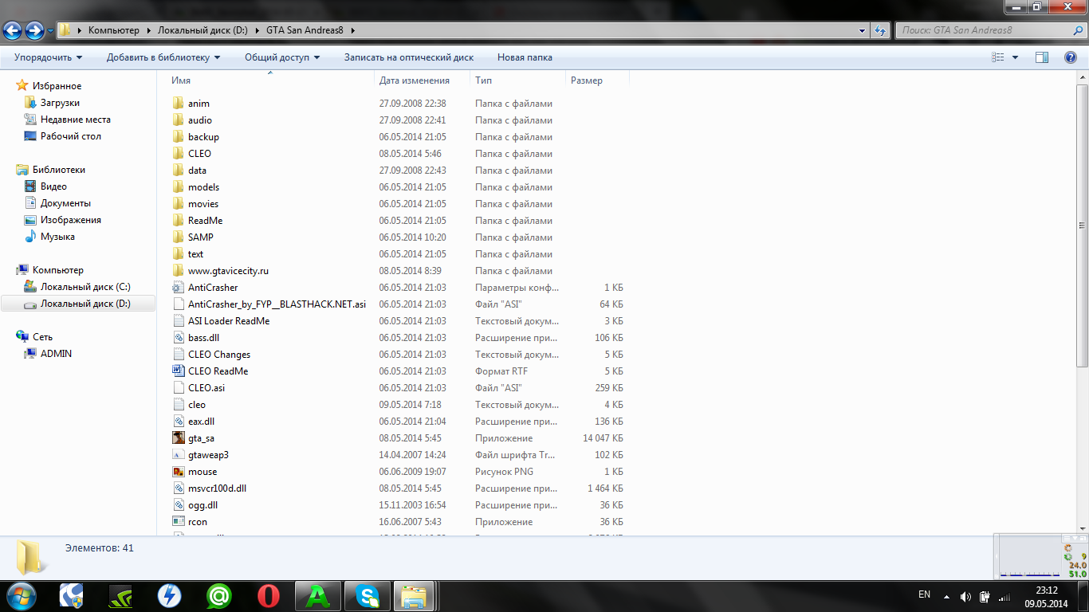Screen dimensions: 1089x612
Task: Select the 'rcon' application icon
Action: coord(179,522)
